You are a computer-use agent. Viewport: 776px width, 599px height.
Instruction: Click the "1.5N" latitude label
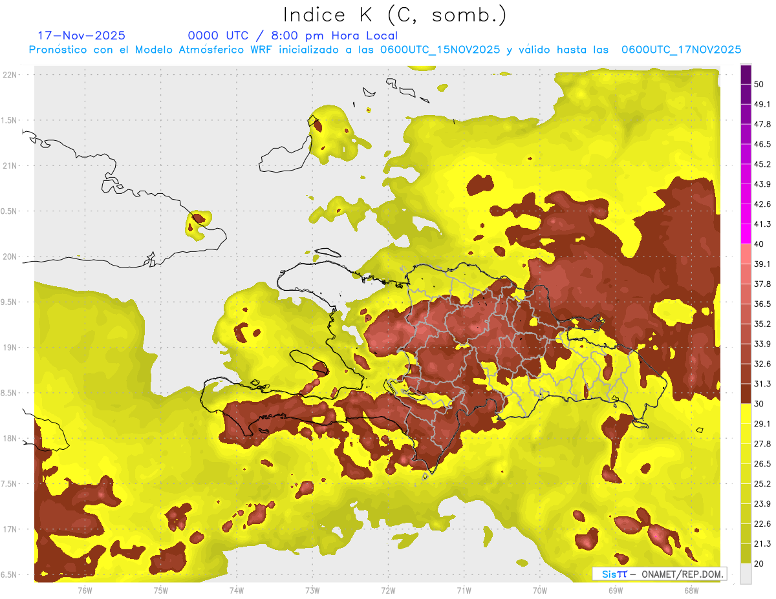(10, 120)
